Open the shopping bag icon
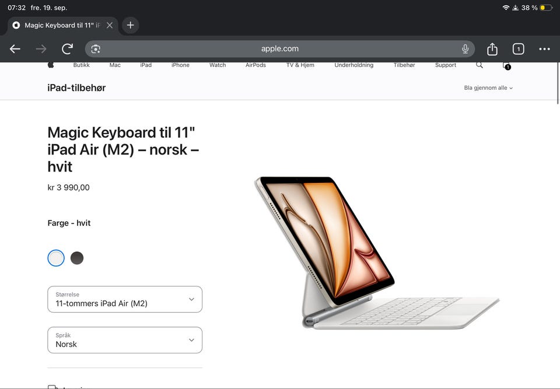 coord(506,66)
